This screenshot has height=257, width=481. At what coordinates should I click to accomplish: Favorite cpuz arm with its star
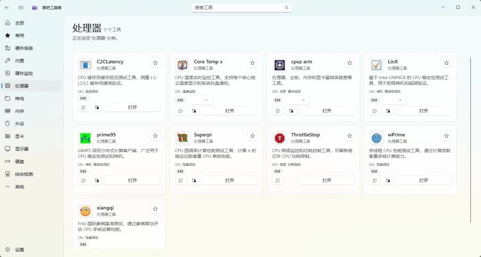[x=349, y=63]
